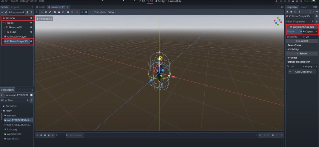Toggle FileSystem split mode square icon
Viewport: 319px width, 147px height.
point(31,95)
